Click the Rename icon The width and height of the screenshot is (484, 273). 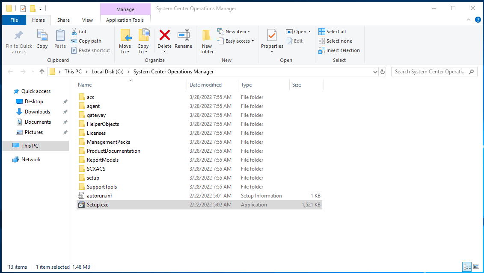[183, 41]
